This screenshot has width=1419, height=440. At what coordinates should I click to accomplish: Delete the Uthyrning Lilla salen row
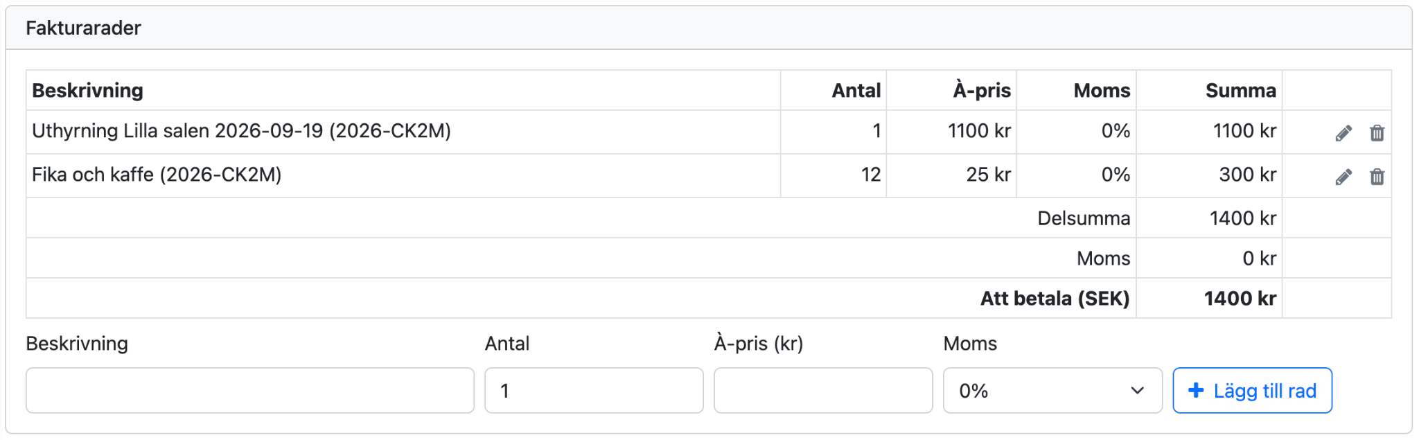tap(1377, 133)
